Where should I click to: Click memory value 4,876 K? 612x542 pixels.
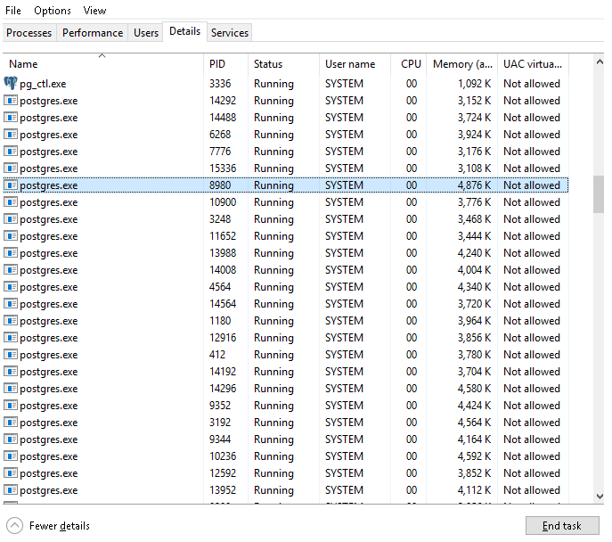point(474,185)
